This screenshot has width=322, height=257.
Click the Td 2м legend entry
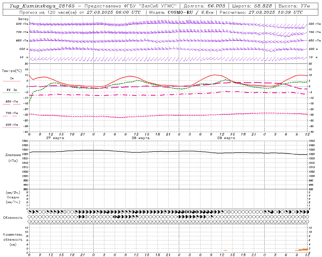[12, 90]
